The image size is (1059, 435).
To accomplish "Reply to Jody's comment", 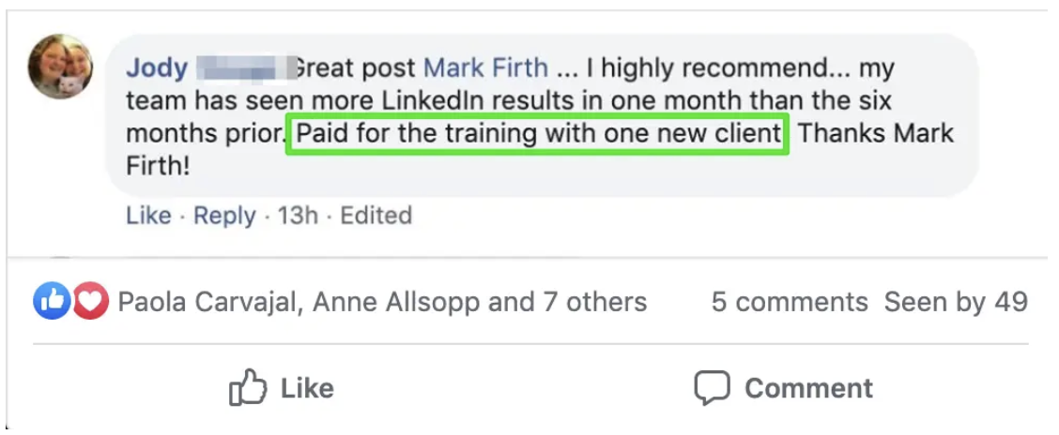I will click(225, 217).
